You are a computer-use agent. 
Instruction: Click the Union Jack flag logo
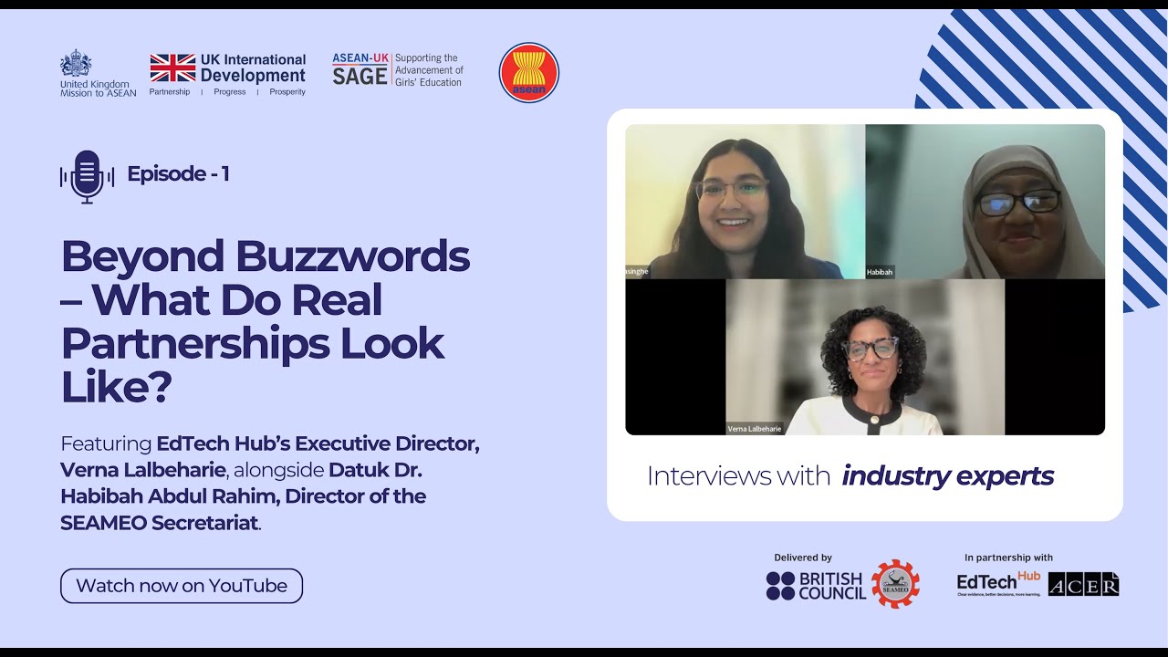[173, 68]
